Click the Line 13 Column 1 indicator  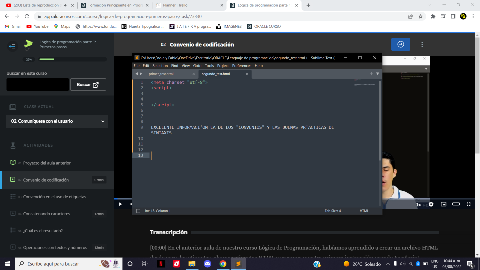(156, 211)
